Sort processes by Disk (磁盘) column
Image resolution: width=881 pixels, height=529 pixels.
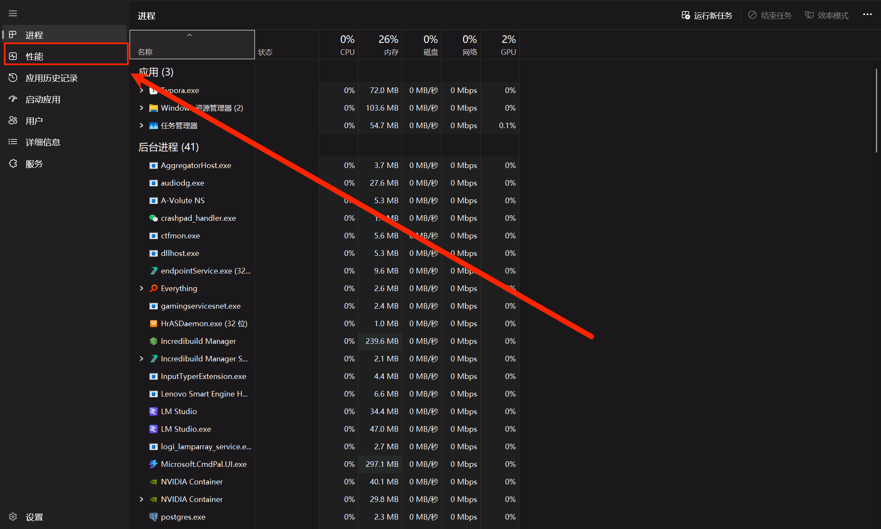422,45
